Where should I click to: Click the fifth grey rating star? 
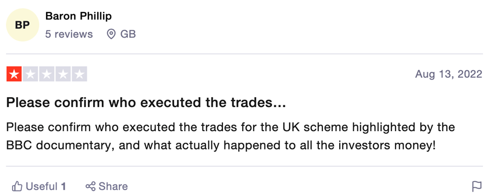(x=80, y=74)
